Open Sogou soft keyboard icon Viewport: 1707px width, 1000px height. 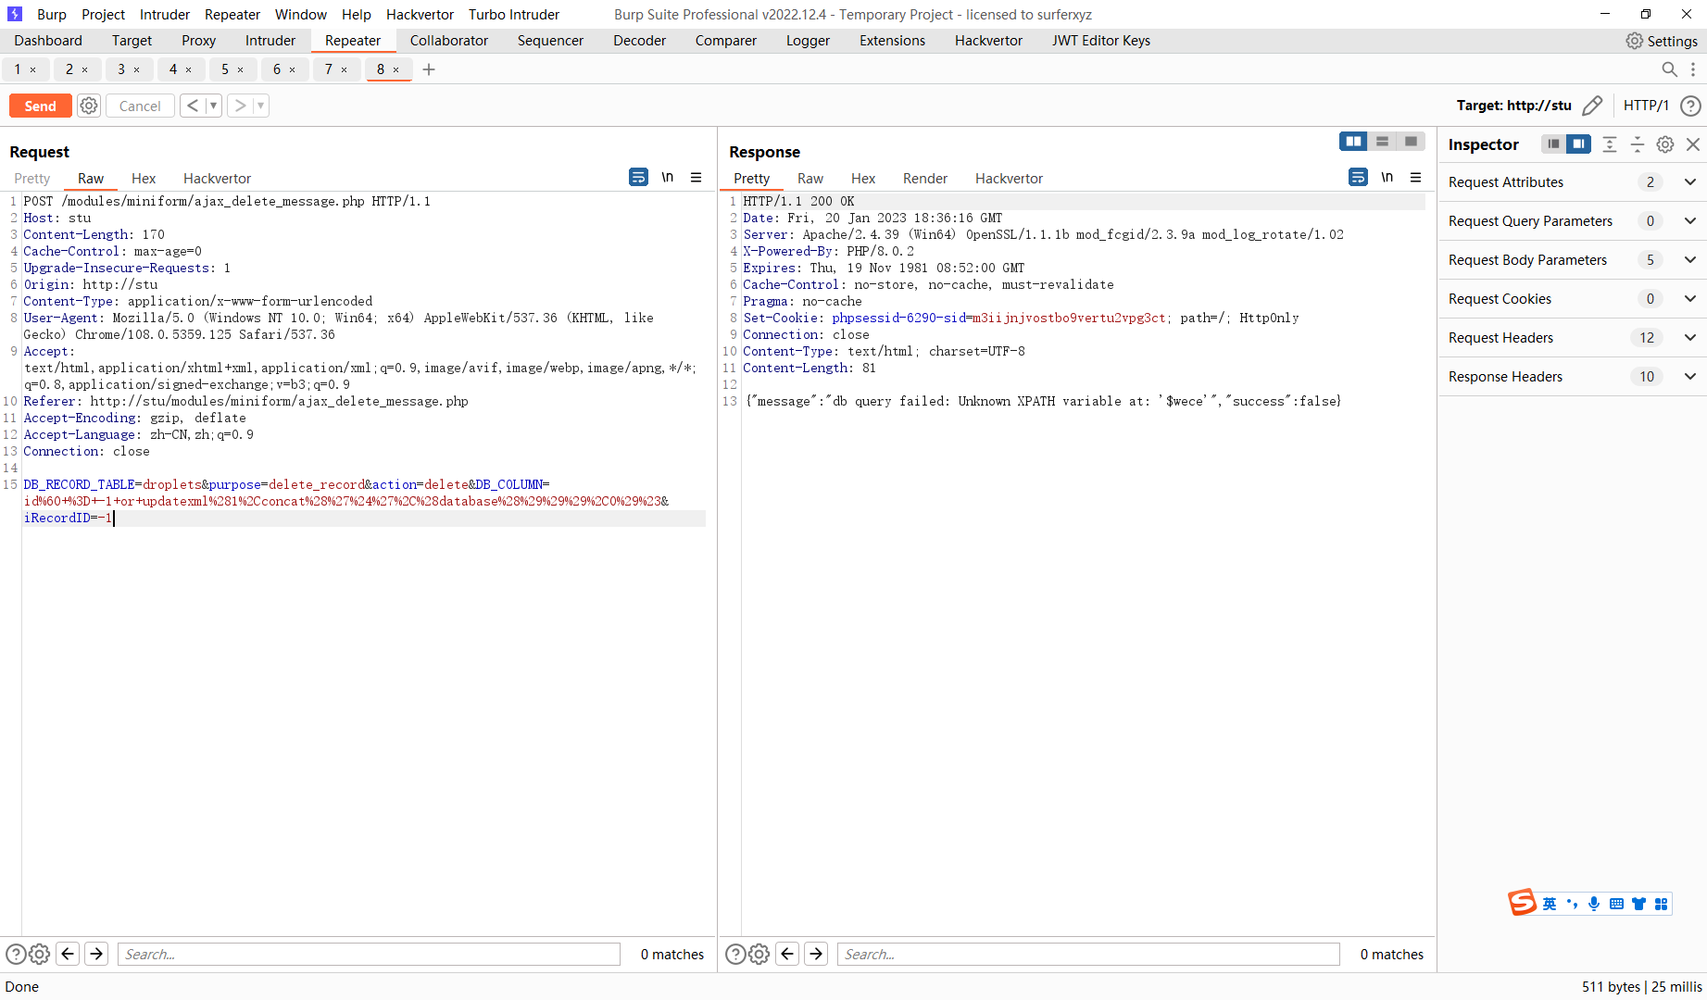tap(1616, 904)
